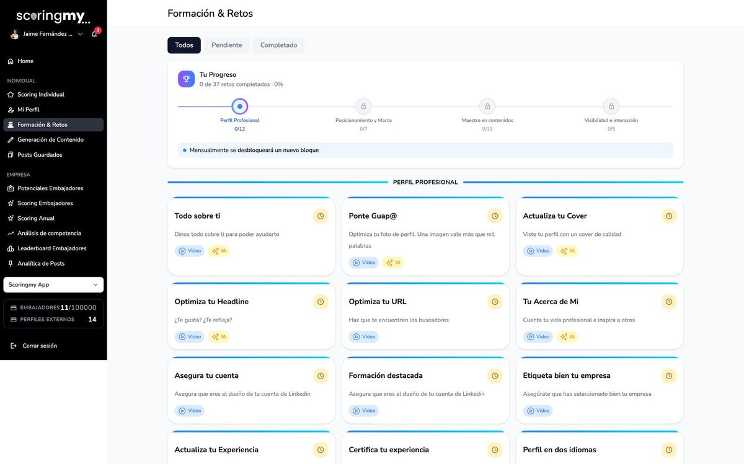744x464 pixels.
Task: Click clock icon on Tu Acerca de Mi
Action: [669, 302]
